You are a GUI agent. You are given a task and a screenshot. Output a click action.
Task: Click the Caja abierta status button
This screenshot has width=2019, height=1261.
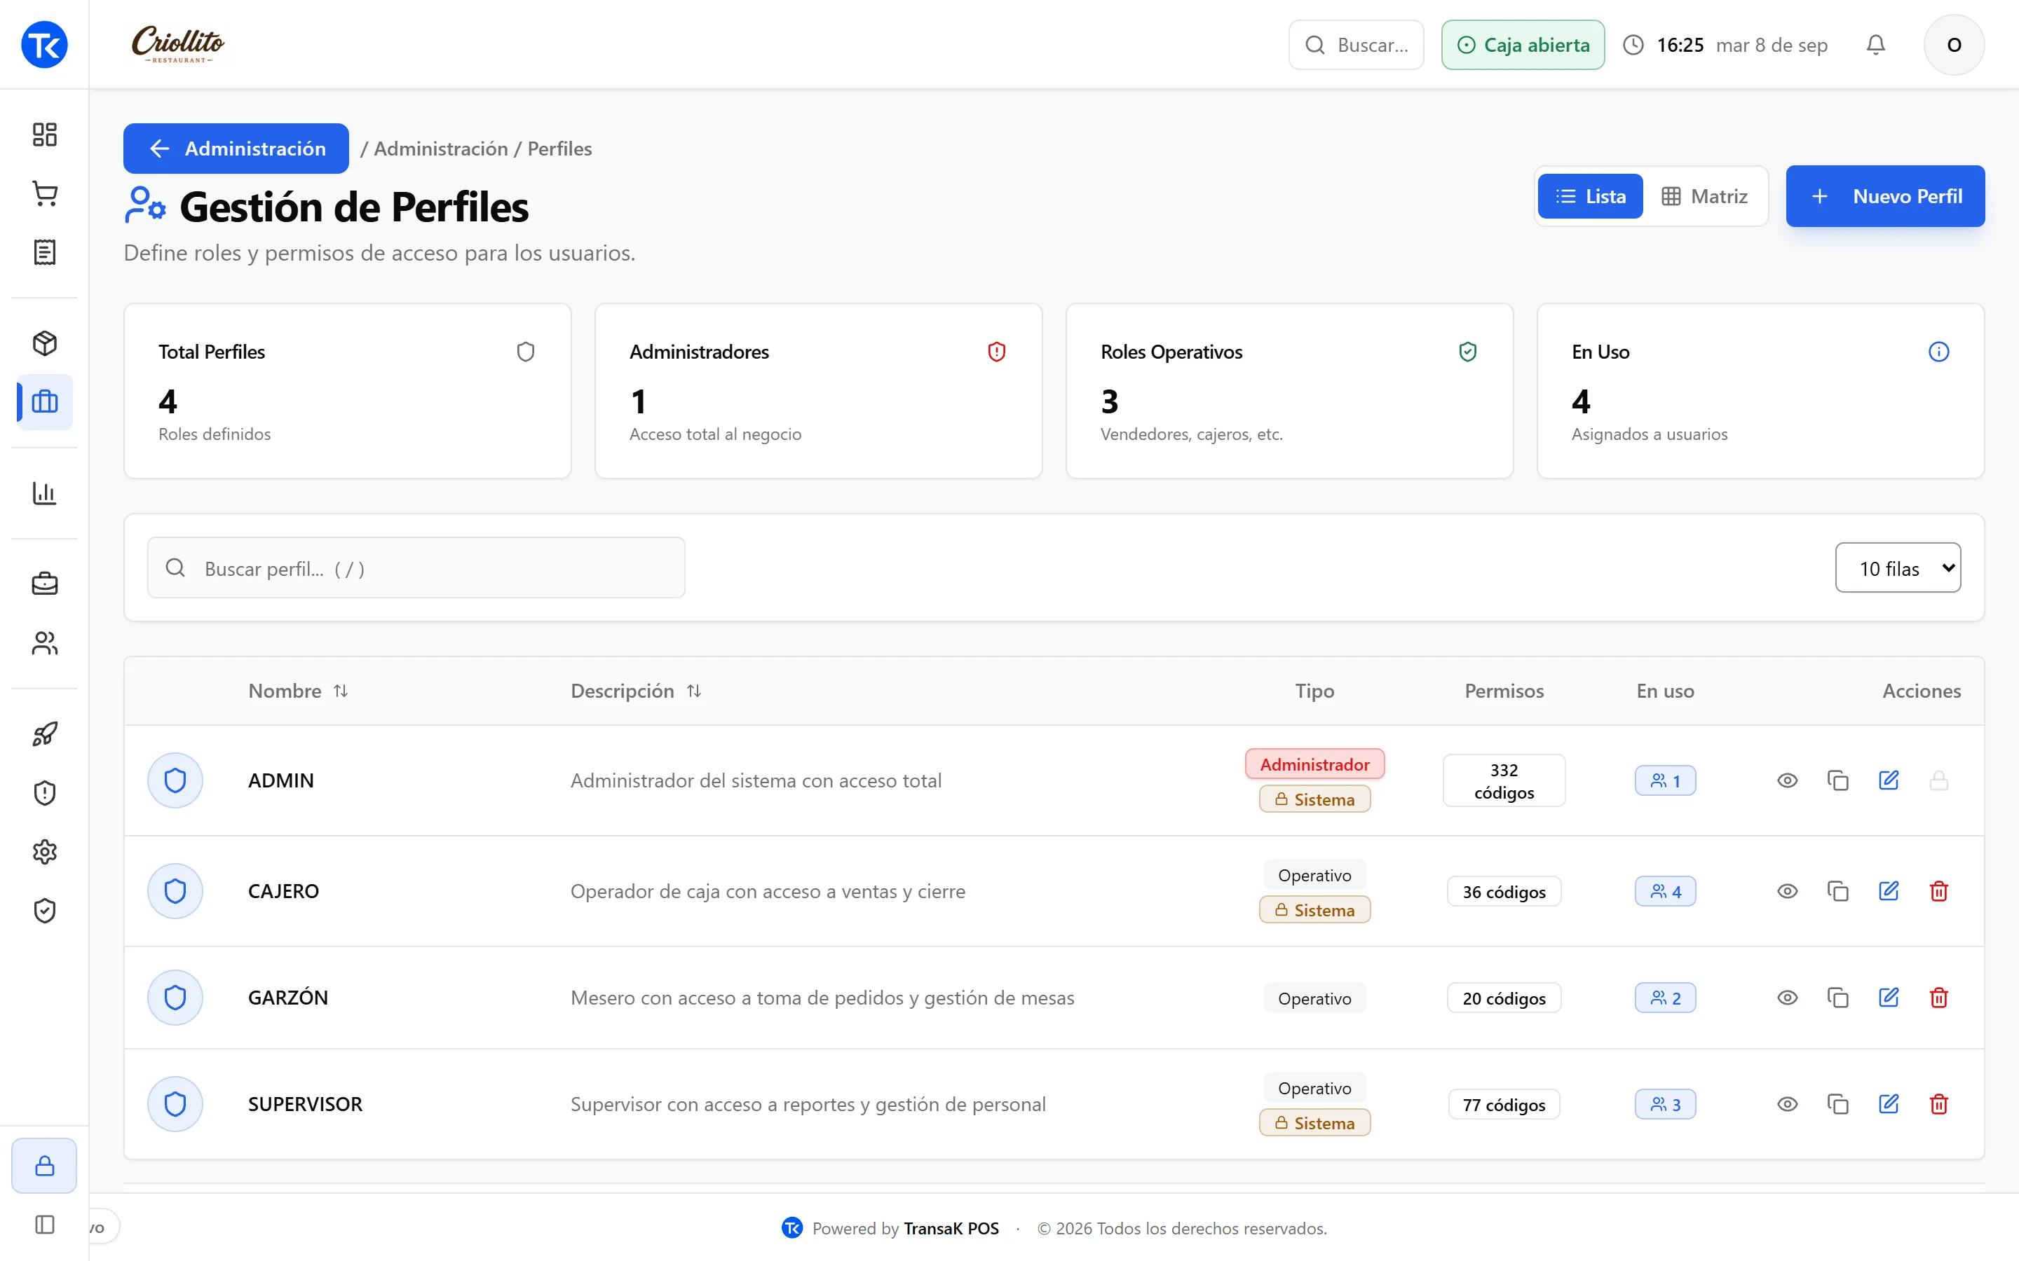(1523, 44)
